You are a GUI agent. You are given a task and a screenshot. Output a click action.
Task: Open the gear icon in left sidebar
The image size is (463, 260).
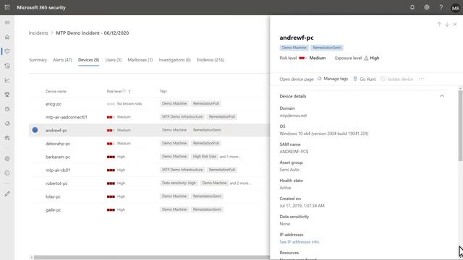[x=7, y=159]
